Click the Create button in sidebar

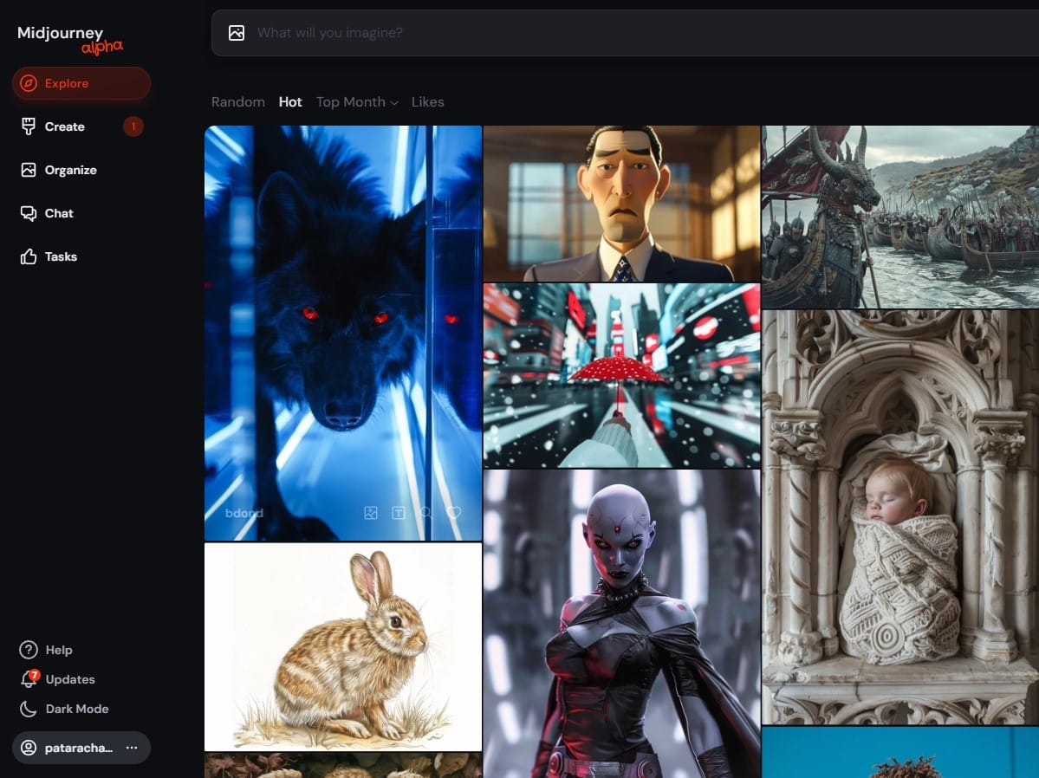(64, 126)
